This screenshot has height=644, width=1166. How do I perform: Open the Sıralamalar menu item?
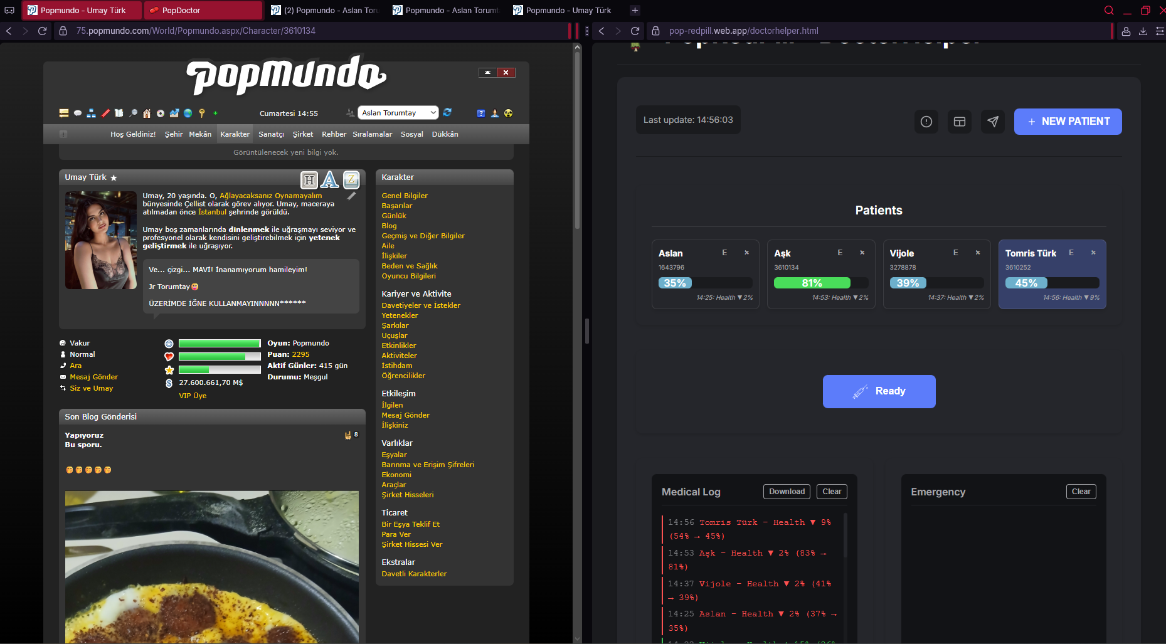click(372, 134)
